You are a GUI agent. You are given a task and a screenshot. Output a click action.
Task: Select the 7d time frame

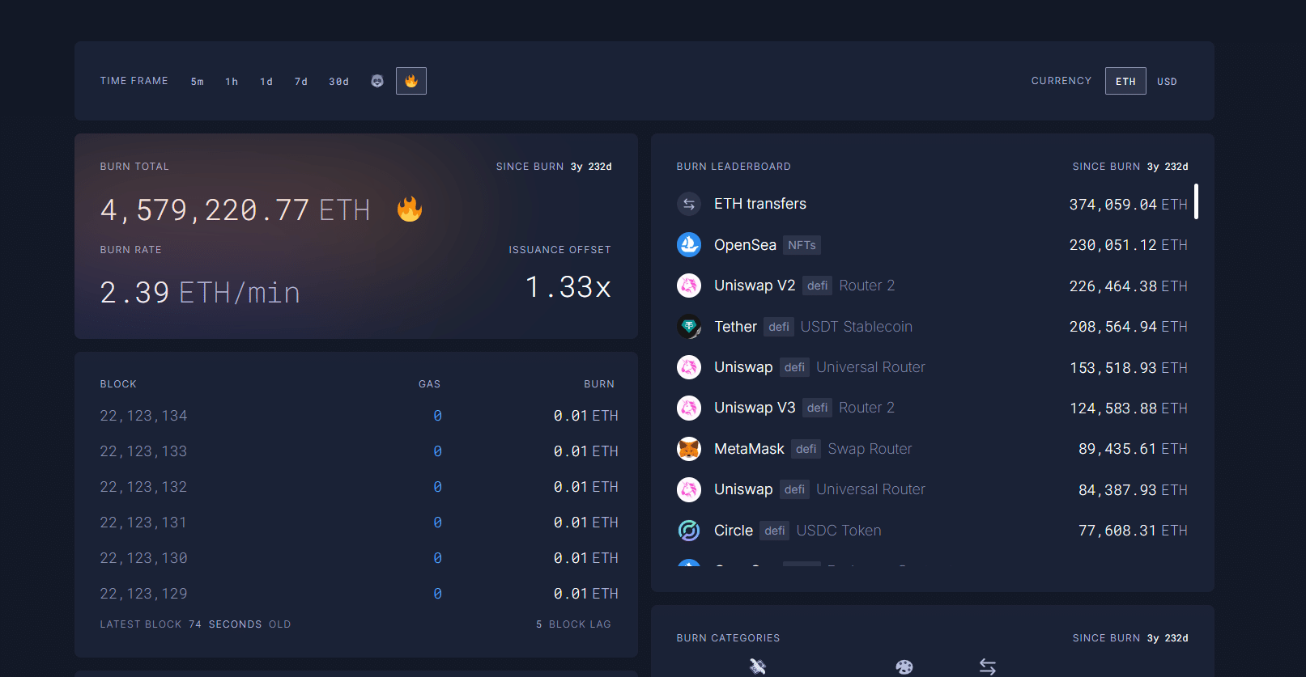coord(301,82)
